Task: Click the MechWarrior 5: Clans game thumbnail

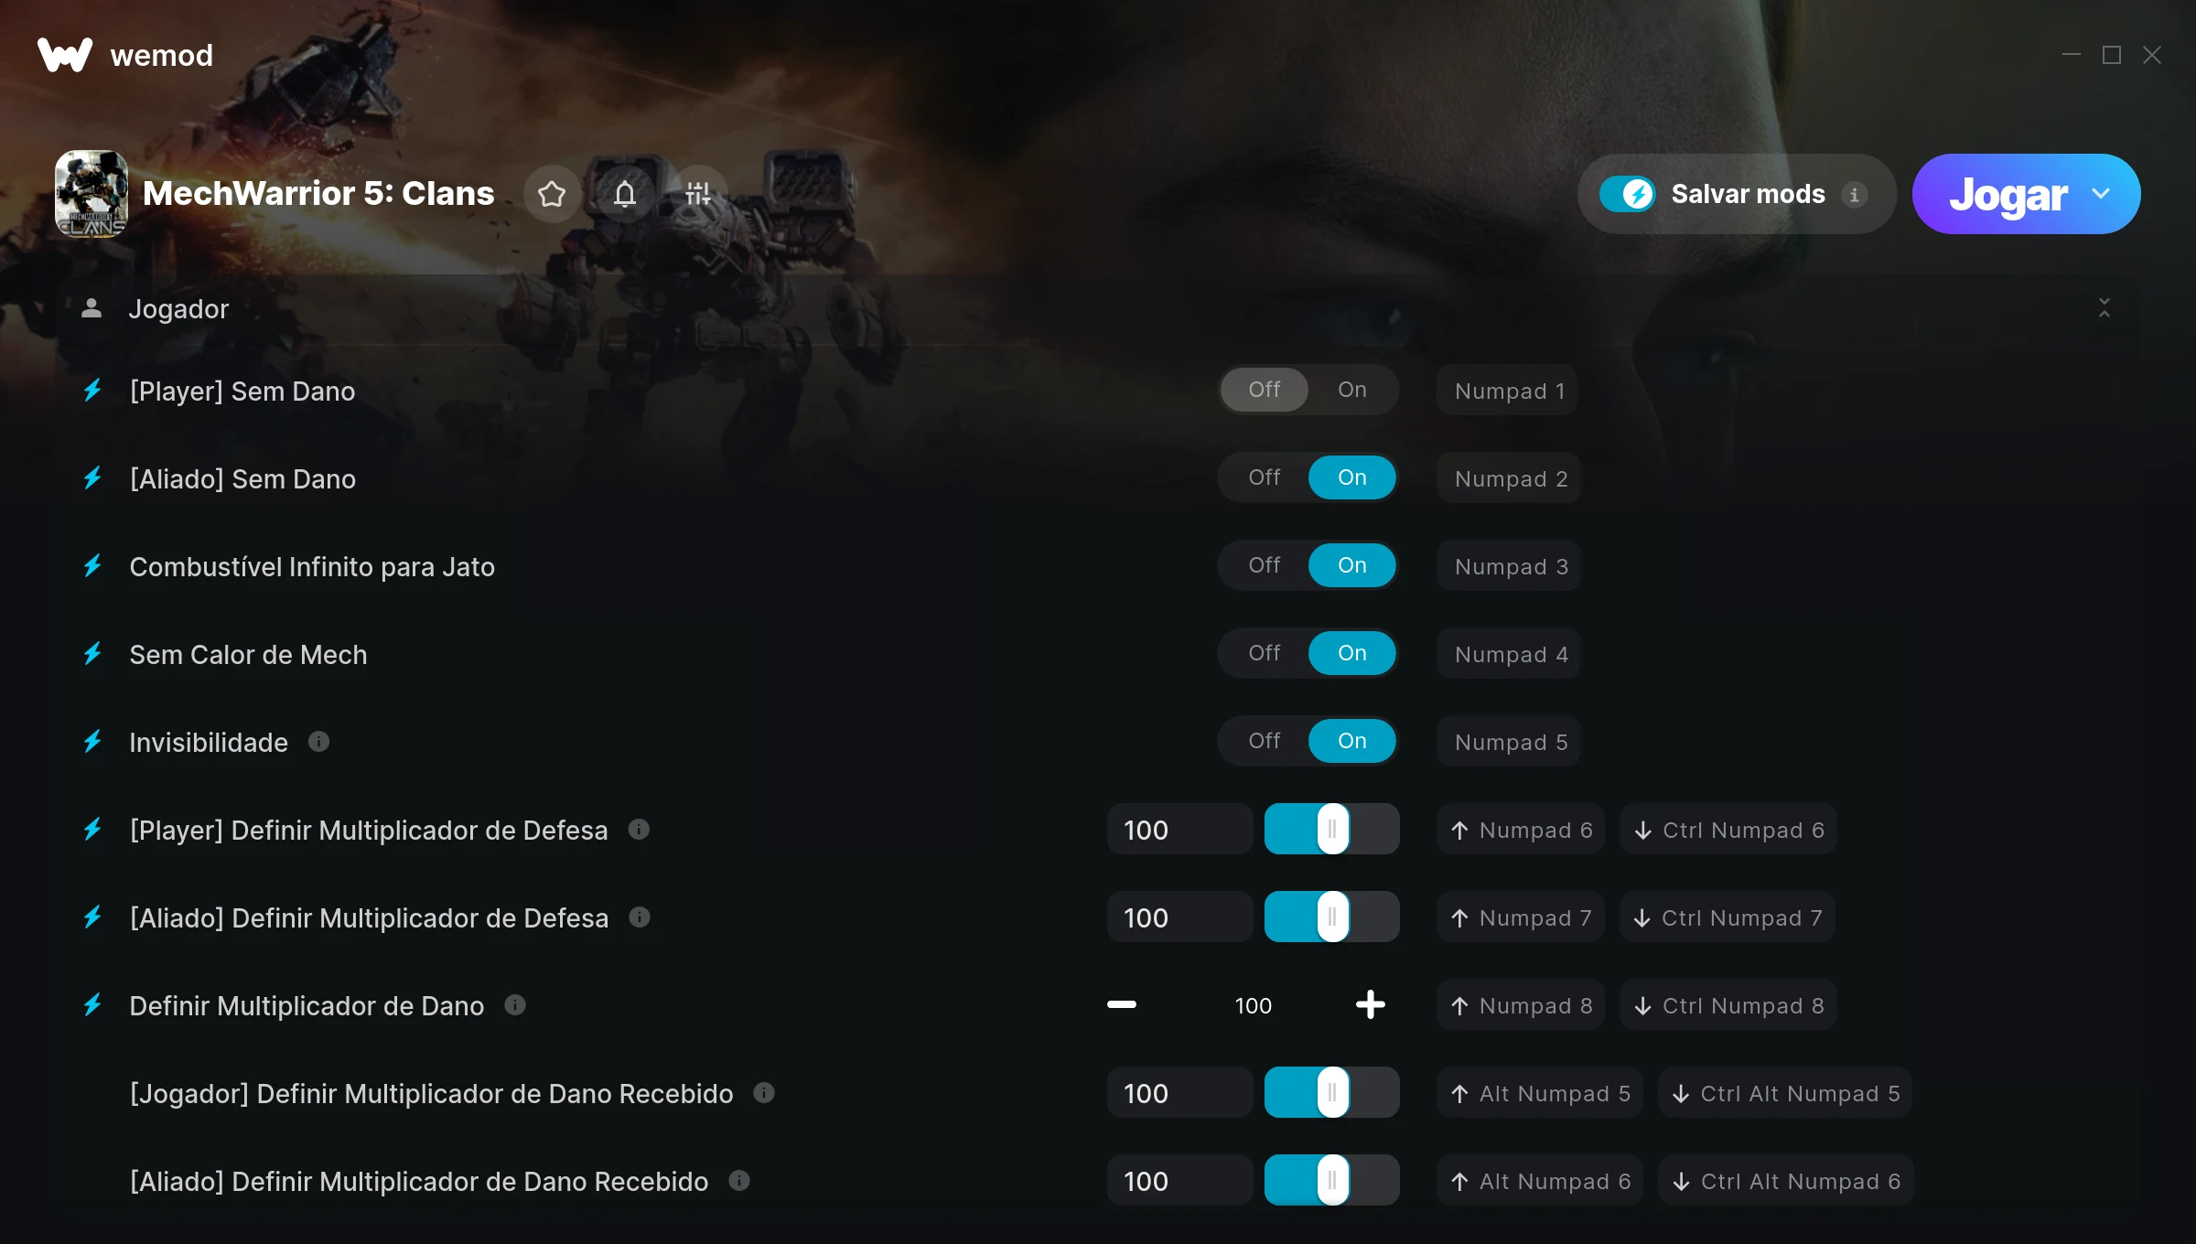Action: point(91,194)
